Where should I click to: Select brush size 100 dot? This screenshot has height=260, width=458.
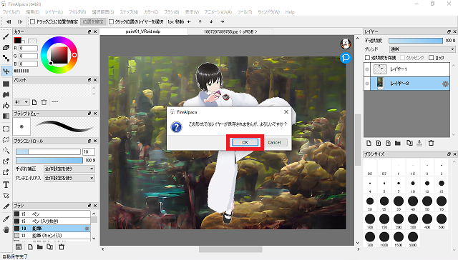370,219
